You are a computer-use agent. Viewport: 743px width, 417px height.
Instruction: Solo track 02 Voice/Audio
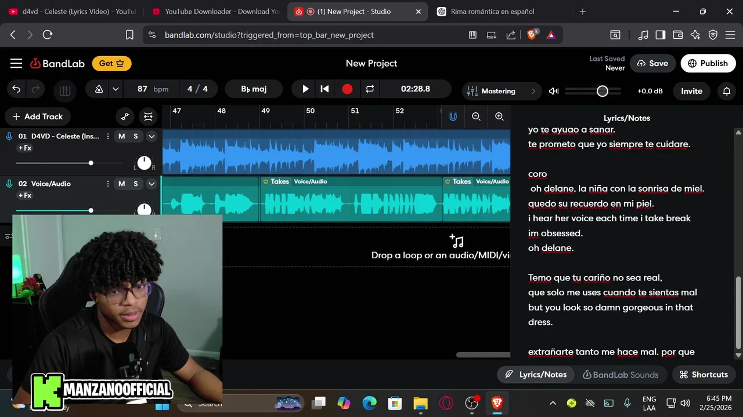point(136,184)
